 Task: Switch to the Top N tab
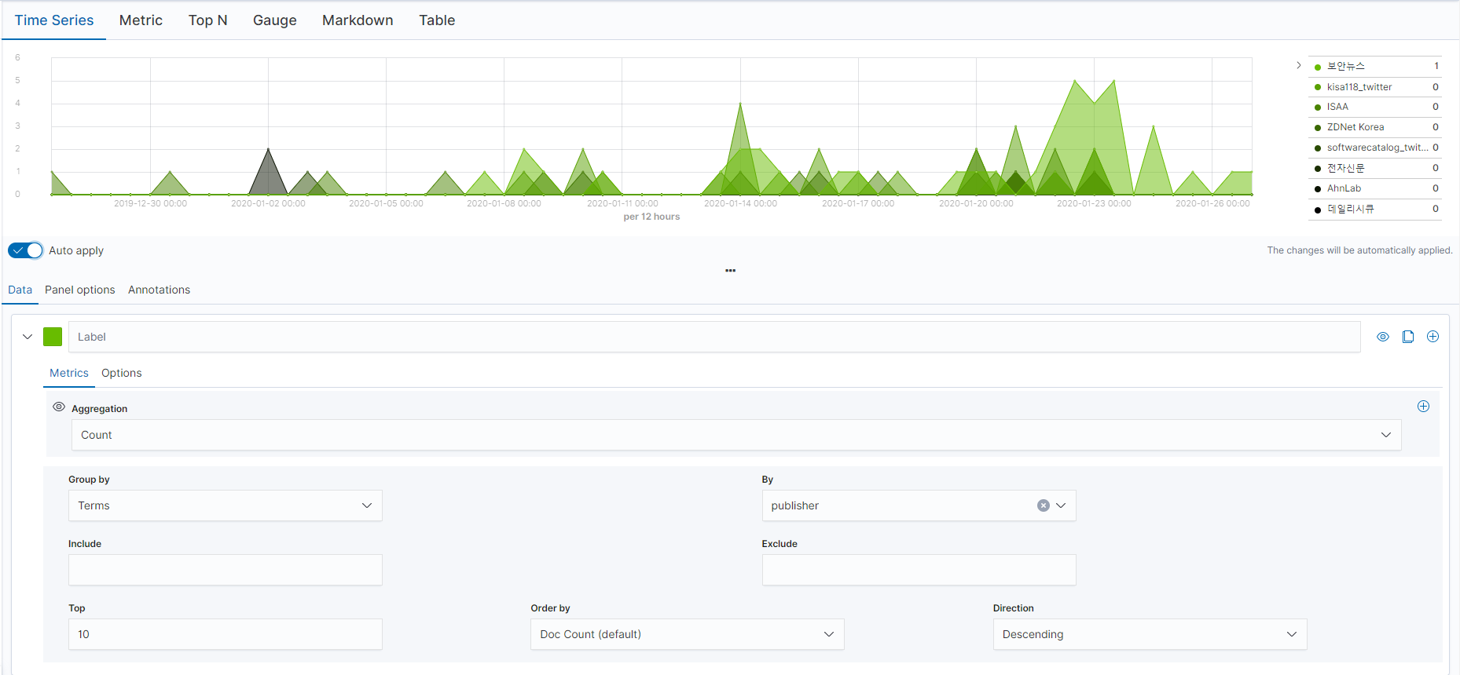[x=208, y=20]
